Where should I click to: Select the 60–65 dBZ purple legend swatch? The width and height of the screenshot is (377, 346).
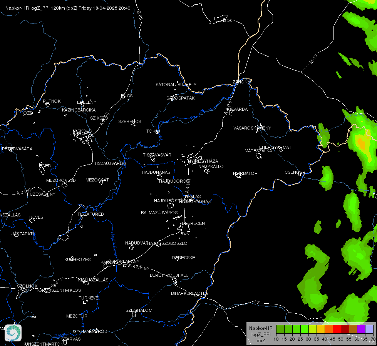(x=361, y=329)
